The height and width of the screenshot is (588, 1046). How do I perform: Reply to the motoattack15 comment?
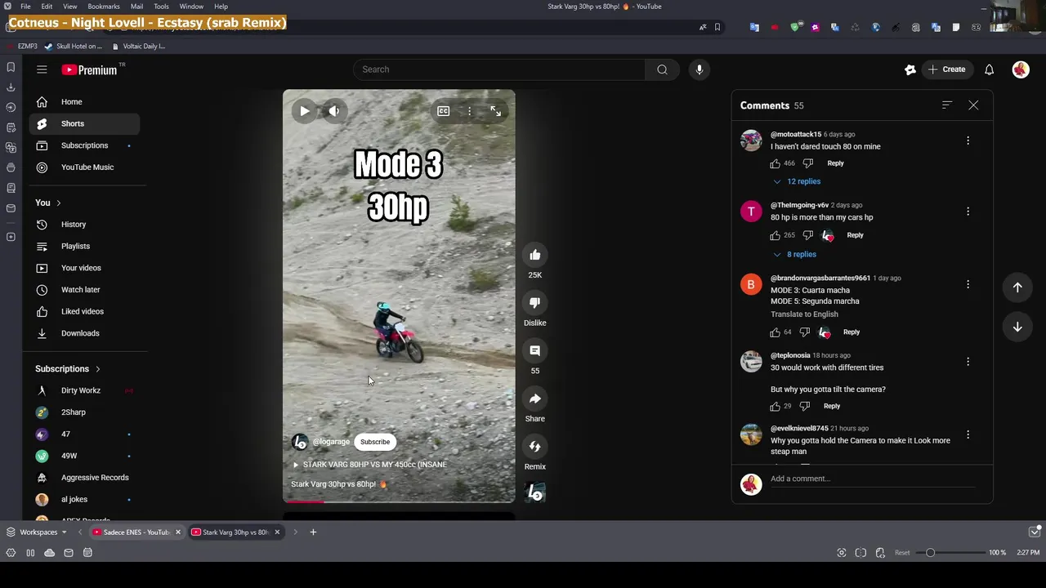click(835, 163)
